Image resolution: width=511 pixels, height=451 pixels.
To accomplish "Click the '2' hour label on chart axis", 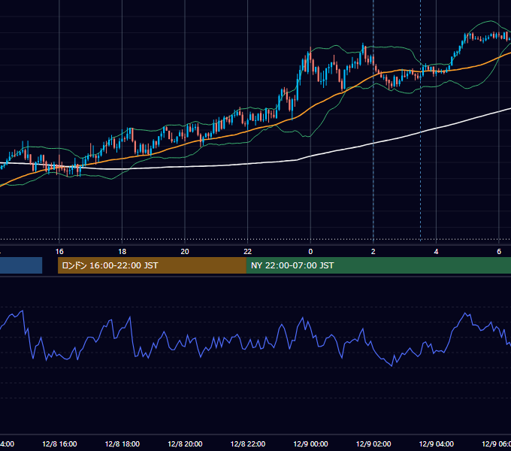I will click(x=373, y=252).
